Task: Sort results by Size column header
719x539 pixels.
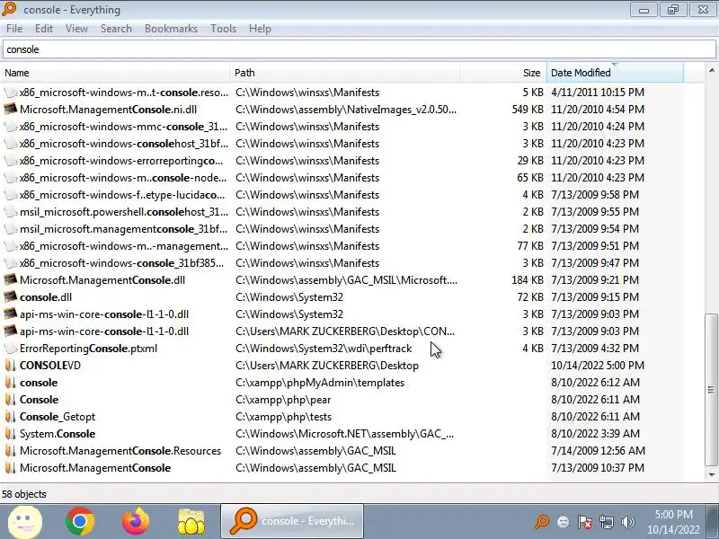Action: click(502, 73)
